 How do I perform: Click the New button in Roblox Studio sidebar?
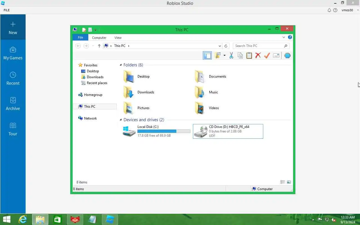coord(13,27)
